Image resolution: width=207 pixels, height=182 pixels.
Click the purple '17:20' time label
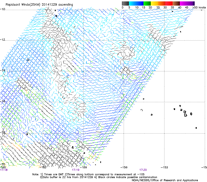click(143, 170)
